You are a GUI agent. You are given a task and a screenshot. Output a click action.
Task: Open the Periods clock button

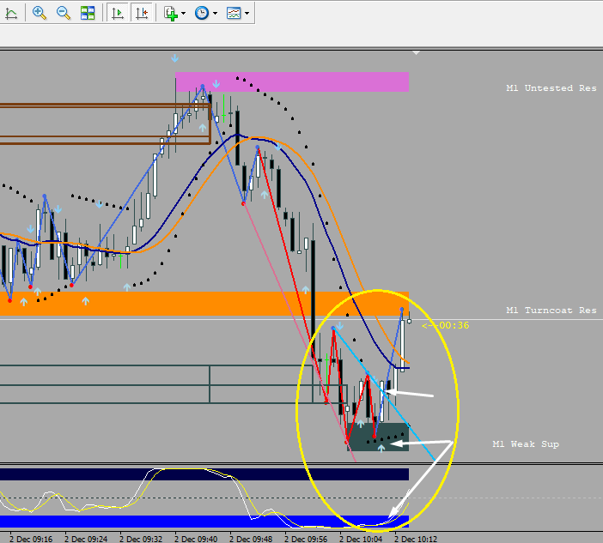click(x=202, y=14)
